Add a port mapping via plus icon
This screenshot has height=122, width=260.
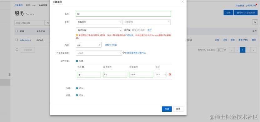point(77,61)
